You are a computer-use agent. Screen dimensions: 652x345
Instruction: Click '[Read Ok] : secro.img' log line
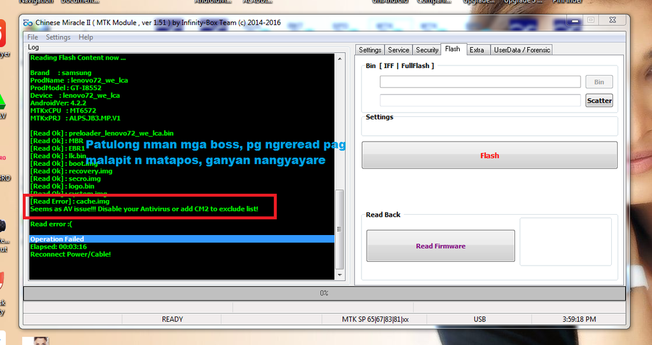pyautogui.click(x=66, y=179)
